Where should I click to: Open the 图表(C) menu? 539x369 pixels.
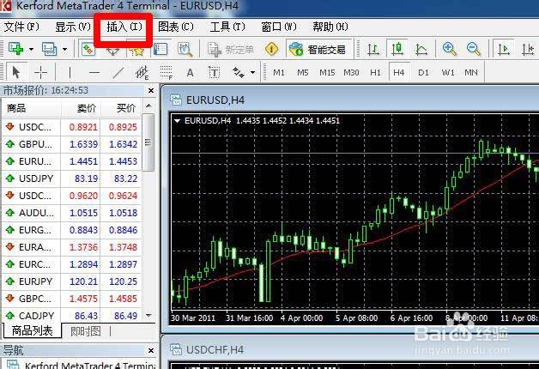[x=176, y=27]
